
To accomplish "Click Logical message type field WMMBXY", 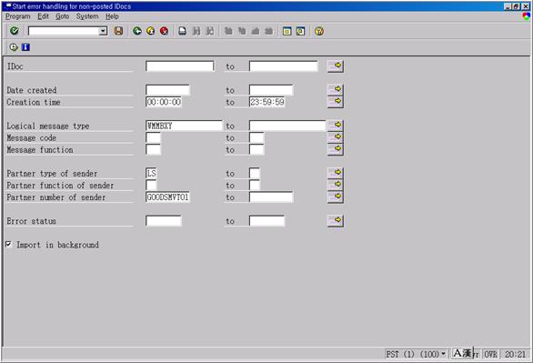I will point(184,126).
